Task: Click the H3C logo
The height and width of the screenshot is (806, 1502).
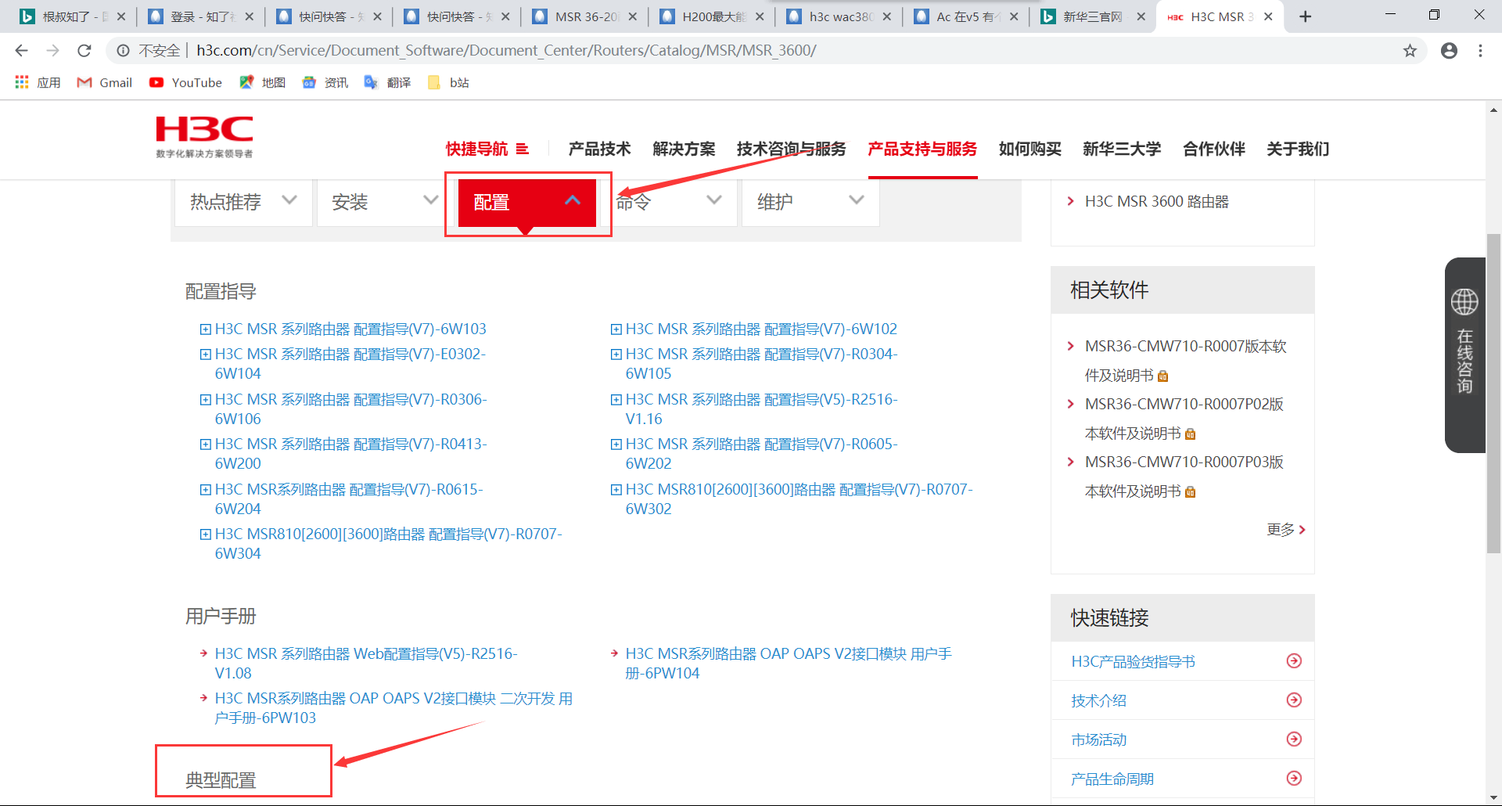Action: (x=204, y=137)
